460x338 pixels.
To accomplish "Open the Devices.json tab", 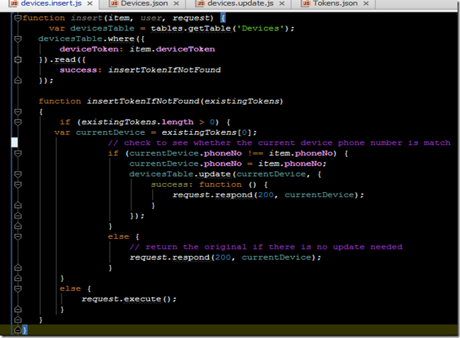I will [x=145, y=4].
